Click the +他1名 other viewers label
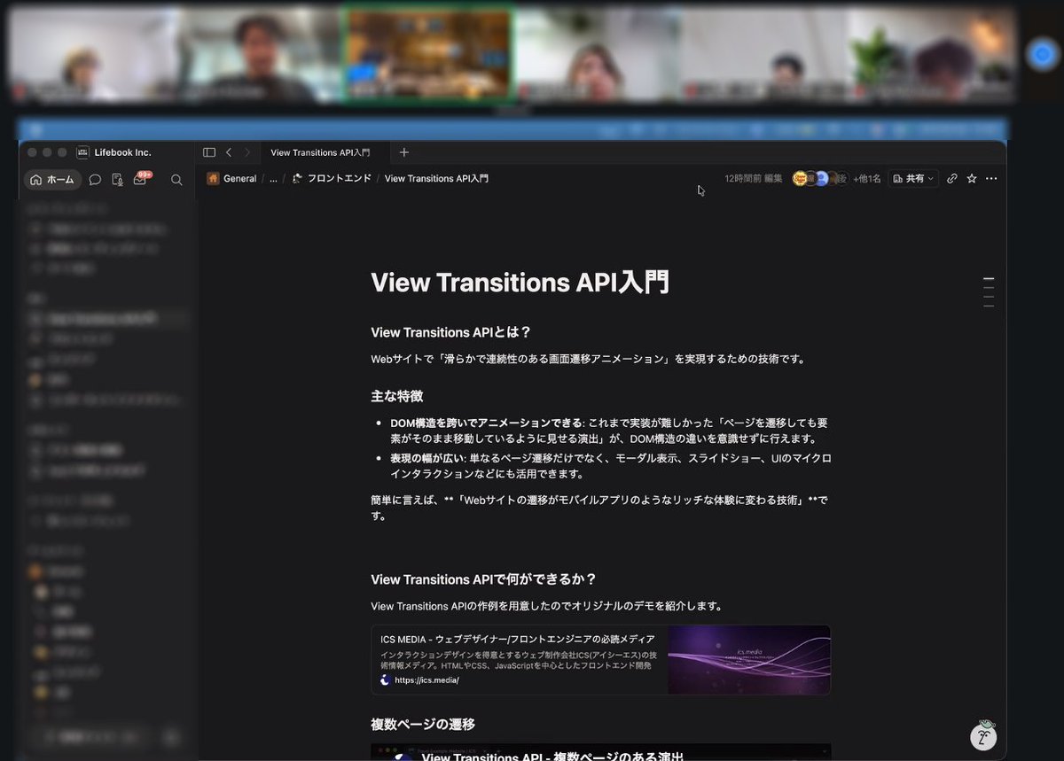 click(x=866, y=178)
